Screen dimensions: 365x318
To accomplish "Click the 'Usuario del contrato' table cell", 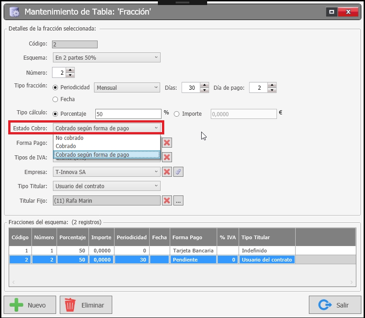I will tap(267, 260).
